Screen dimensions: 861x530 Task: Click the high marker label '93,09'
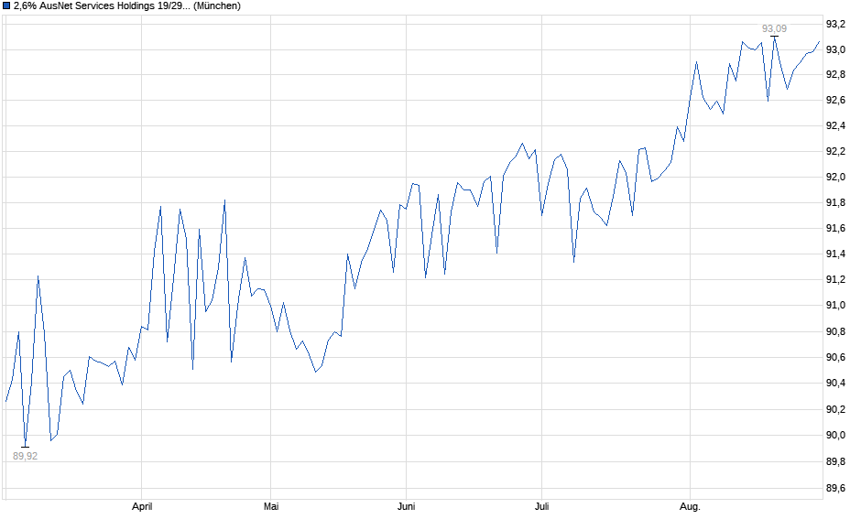tap(774, 28)
